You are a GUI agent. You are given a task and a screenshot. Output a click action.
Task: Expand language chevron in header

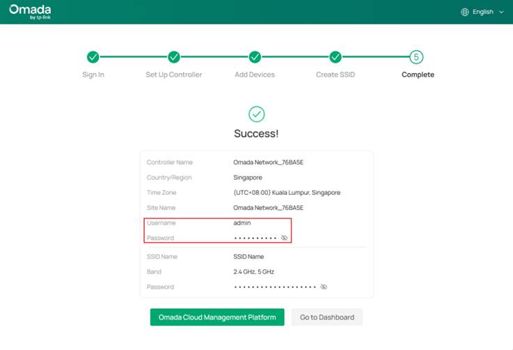[501, 12]
